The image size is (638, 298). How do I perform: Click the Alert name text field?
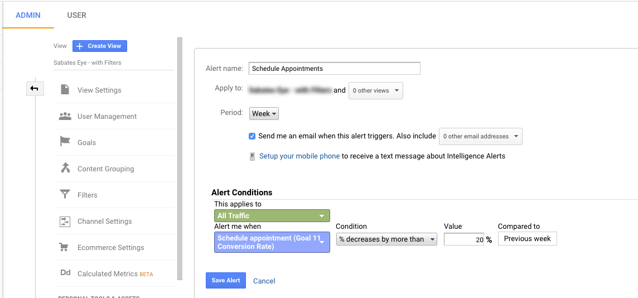tap(334, 69)
